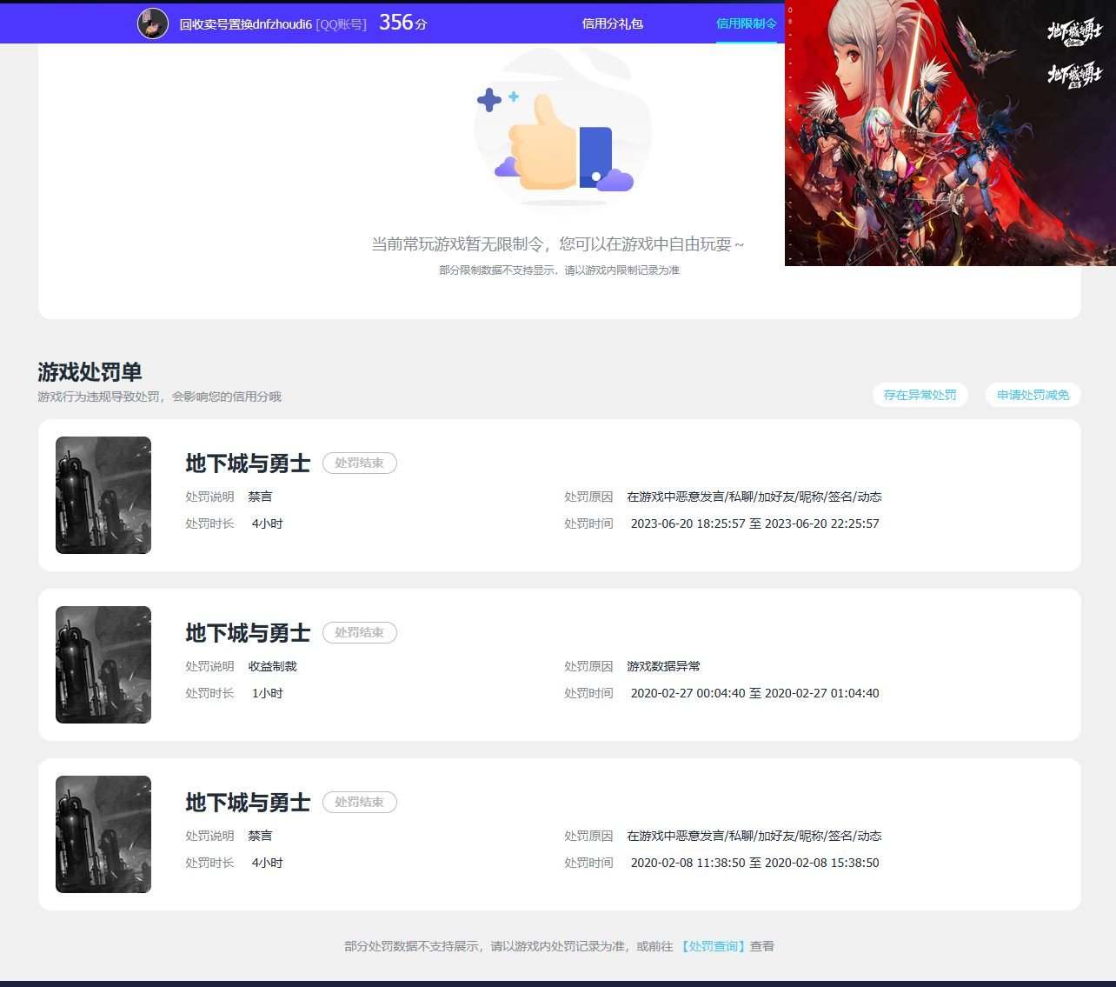Click the 游戏行为违规导致处罚 subtitle text
The image size is (1116, 987).
point(160,397)
